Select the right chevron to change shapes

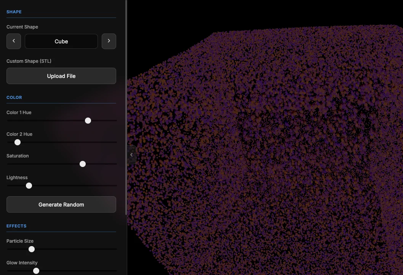109,41
